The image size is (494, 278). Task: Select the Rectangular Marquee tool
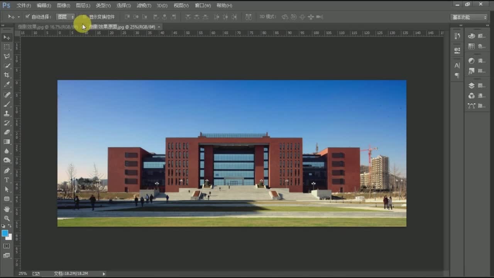[7, 47]
